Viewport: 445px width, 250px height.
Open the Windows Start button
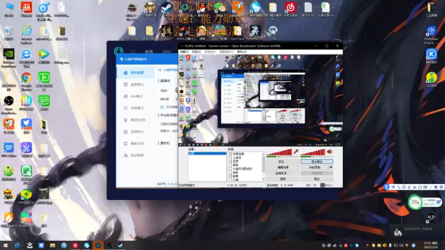pos(5,245)
